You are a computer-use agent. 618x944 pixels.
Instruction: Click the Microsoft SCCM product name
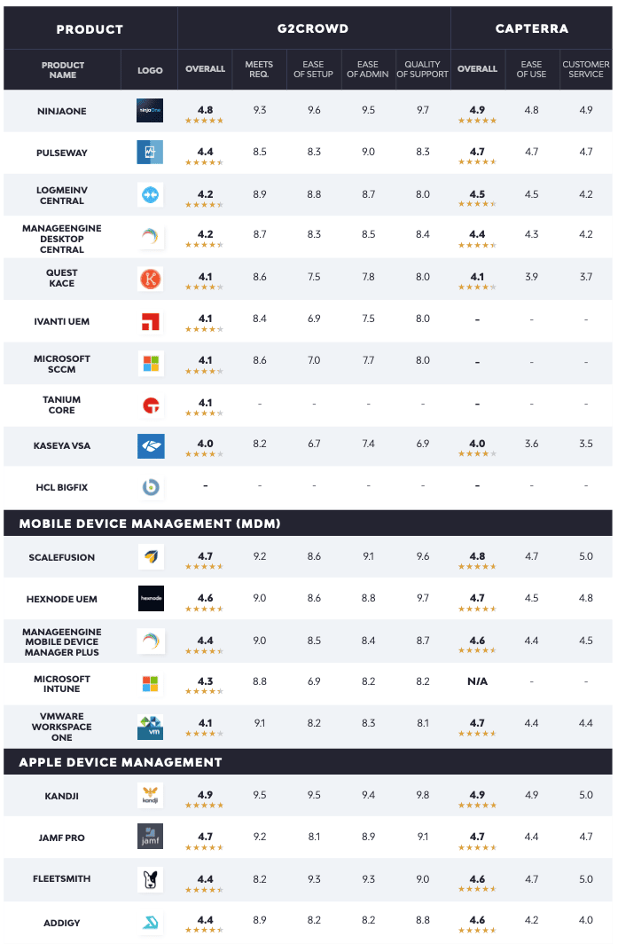coord(62,364)
